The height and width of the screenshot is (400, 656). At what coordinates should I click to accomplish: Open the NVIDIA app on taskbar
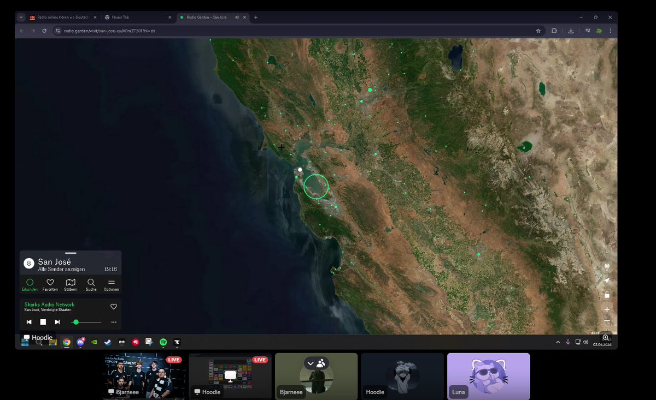tap(94, 342)
